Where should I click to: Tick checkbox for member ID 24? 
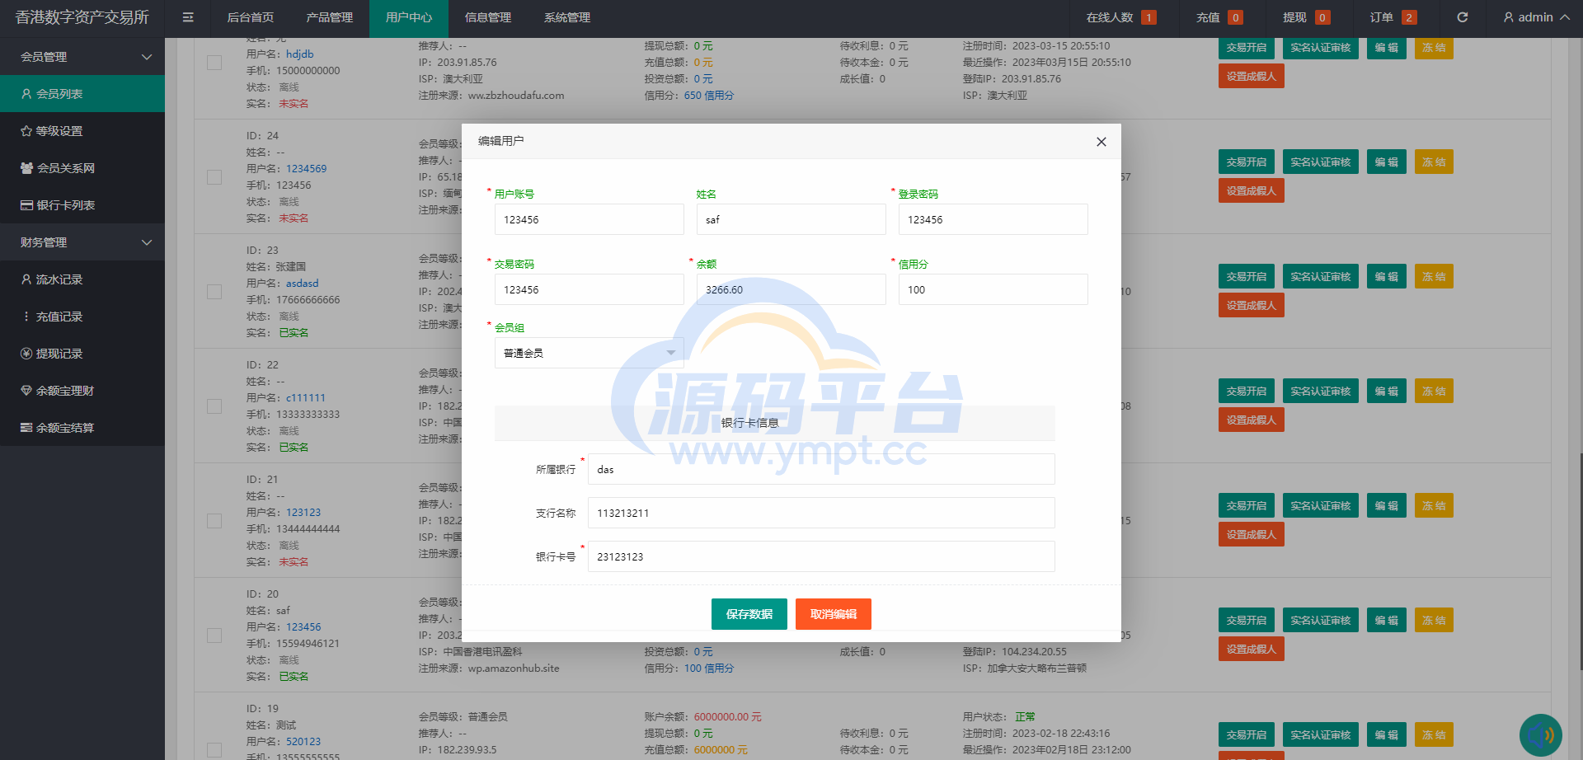(x=214, y=177)
